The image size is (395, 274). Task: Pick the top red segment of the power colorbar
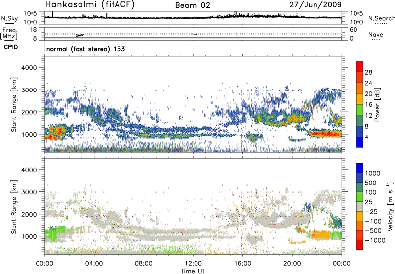(x=360, y=67)
